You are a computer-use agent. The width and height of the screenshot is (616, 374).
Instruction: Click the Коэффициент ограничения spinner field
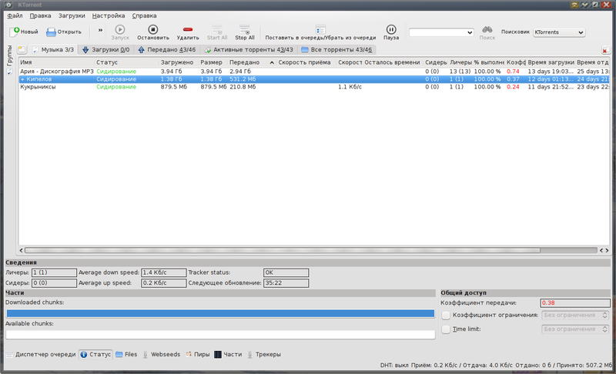(x=575, y=316)
